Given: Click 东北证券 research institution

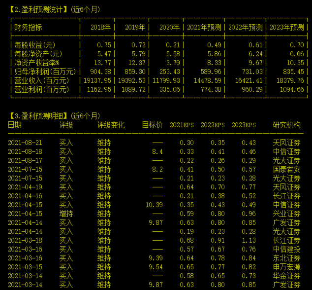Looking at the screenshot, I should click(x=286, y=258).
